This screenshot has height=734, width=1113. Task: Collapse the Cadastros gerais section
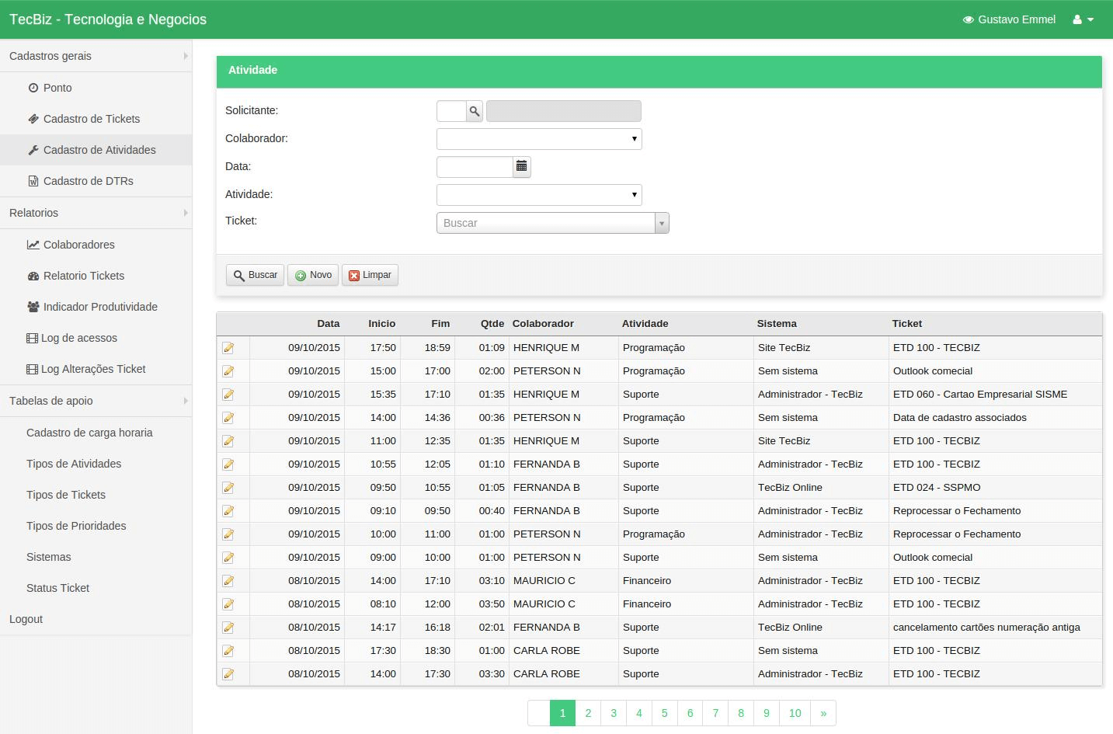click(96, 56)
